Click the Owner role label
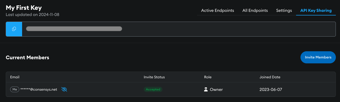The image size is (340, 102). [216, 90]
